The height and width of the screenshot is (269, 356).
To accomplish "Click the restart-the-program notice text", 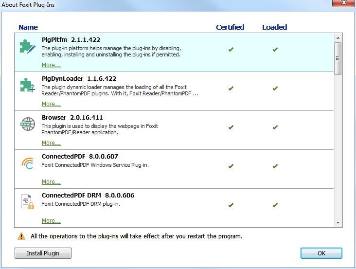I will click(137, 236).
